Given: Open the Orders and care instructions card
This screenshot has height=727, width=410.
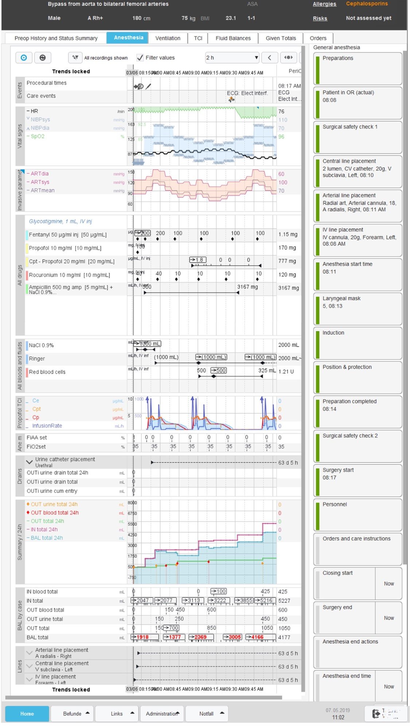Looking at the screenshot, I should click(358, 549).
